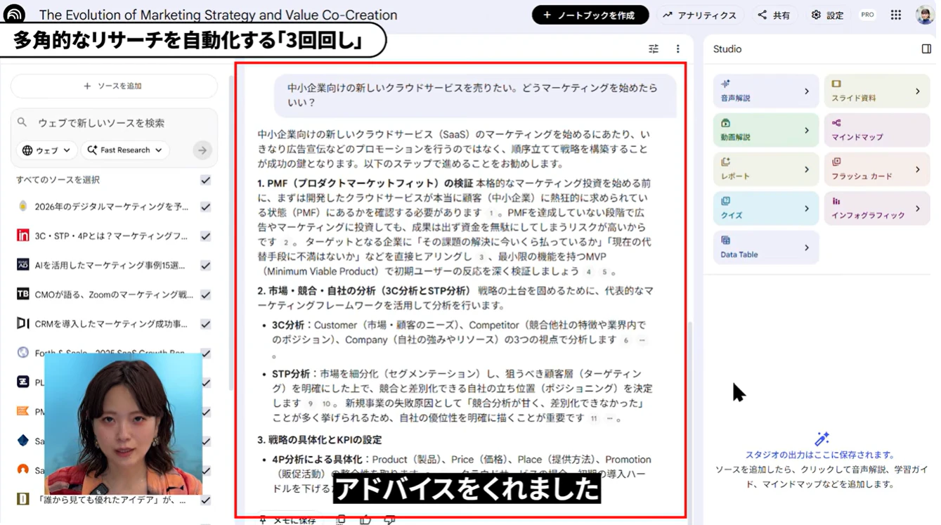The image size is (941, 525).
Task: Click favicon of AIを活用したマーケティング事例 source
Action: point(23,265)
